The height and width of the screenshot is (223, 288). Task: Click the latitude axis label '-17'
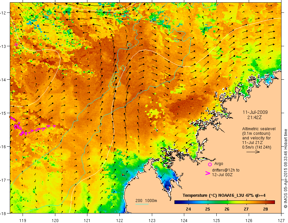4,180
